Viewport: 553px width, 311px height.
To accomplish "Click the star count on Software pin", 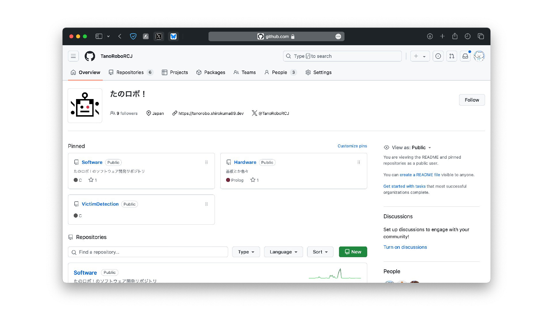I will click(x=92, y=180).
